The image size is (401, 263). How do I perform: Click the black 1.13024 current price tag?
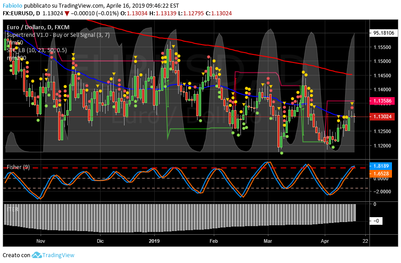(383, 116)
